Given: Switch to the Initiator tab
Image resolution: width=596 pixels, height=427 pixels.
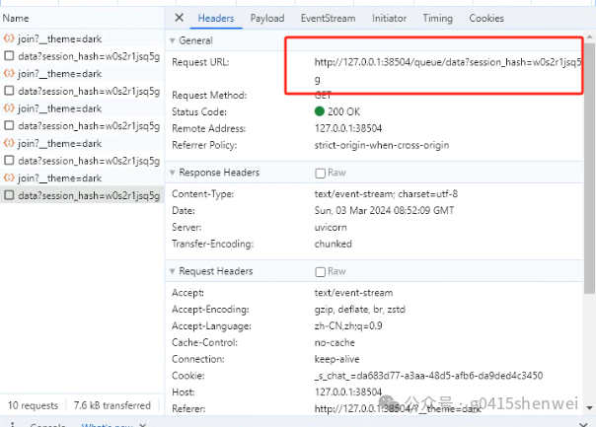Looking at the screenshot, I should (389, 18).
